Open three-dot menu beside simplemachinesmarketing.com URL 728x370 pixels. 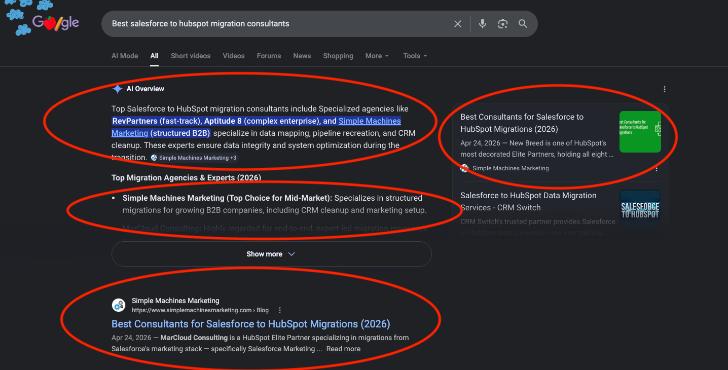coord(280,310)
